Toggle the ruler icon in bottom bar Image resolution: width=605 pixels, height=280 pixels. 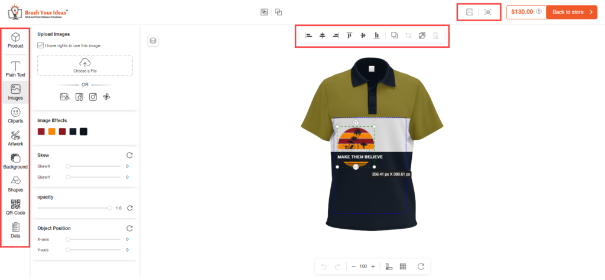[x=389, y=266]
